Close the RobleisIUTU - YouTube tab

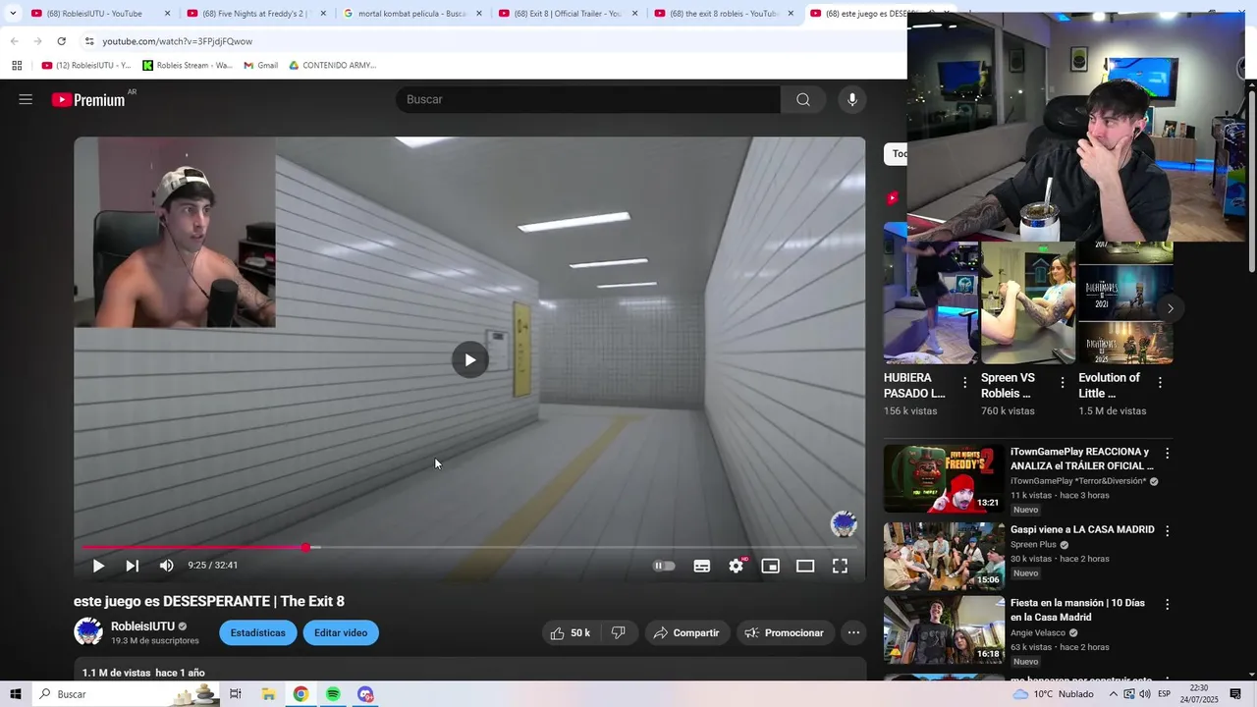[167, 14]
